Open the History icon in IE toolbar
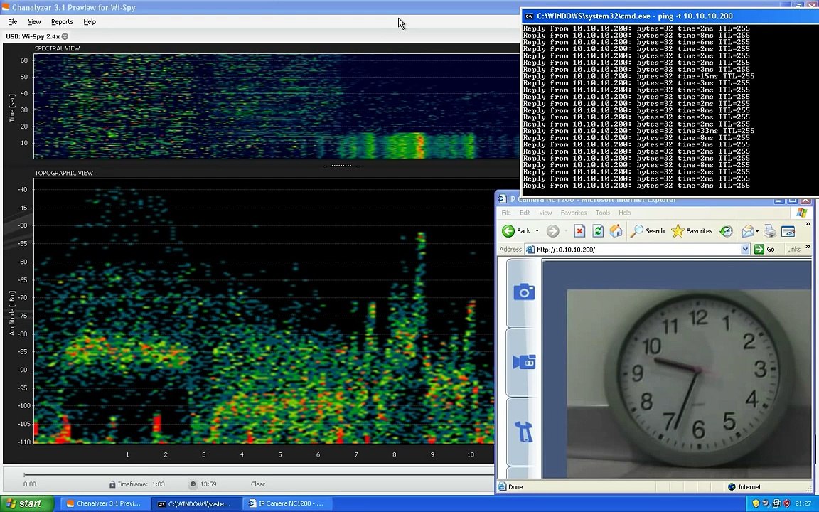The height and width of the screenshot is (512, 819). 726,231
